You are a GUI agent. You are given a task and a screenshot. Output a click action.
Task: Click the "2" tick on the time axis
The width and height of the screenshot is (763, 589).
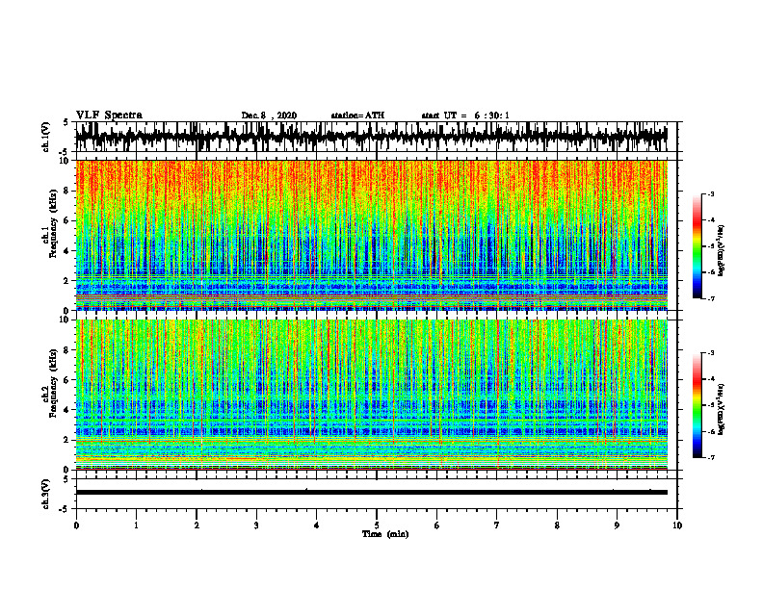pyautogui.click(x=197, y=525)
